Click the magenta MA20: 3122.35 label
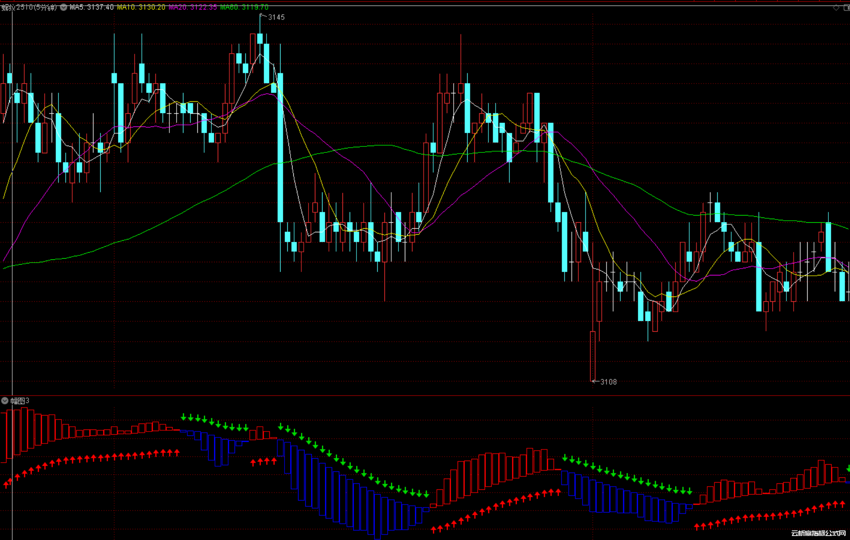850x540 pixels. pyautogui.click(x=193, y=7)
